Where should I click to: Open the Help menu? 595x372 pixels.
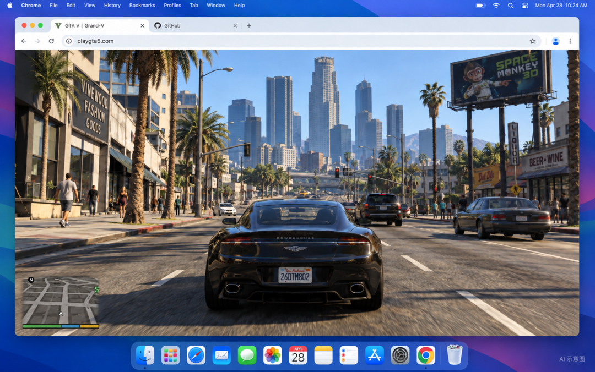pos(239,6)
